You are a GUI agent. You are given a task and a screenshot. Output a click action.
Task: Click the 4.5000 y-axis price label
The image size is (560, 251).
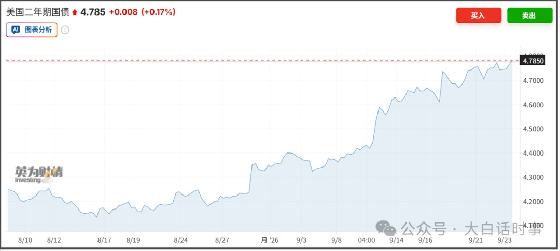[x=533, y=129]
